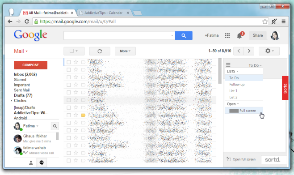Reload the page with the browser refresh icon
The image size is (294, 175).
[x=27, y=21]
